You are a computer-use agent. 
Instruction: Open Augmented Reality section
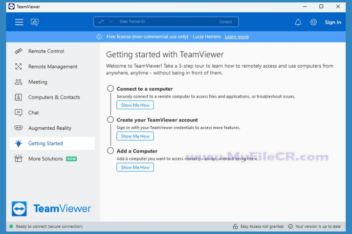(x=52, y=128)
